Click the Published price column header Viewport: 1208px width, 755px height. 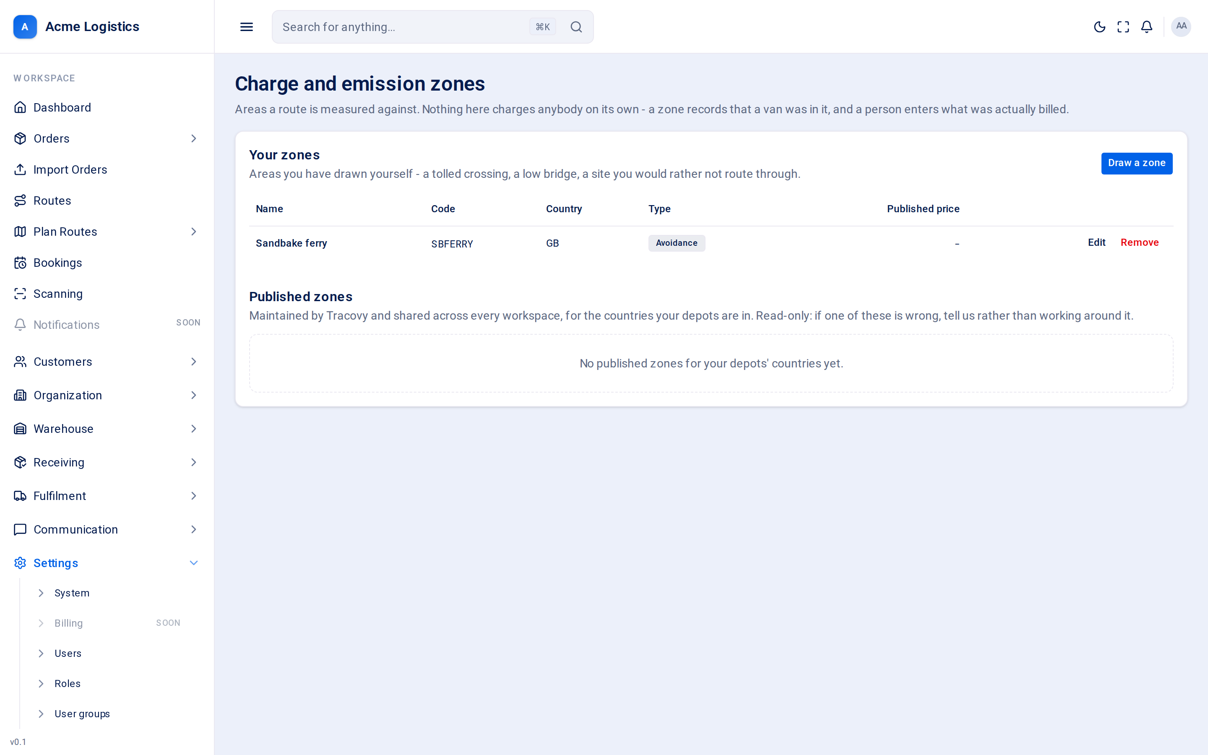tap(923, 209)
